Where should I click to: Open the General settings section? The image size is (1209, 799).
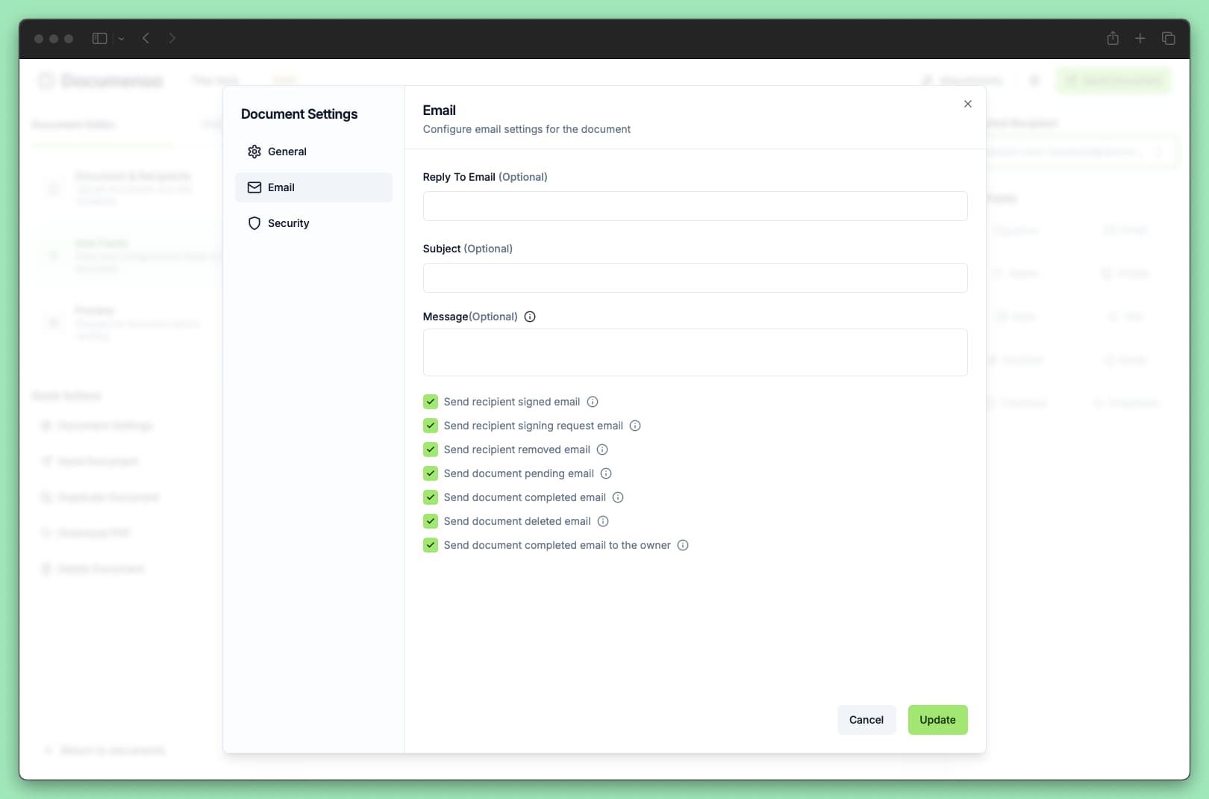coord(287,152)
